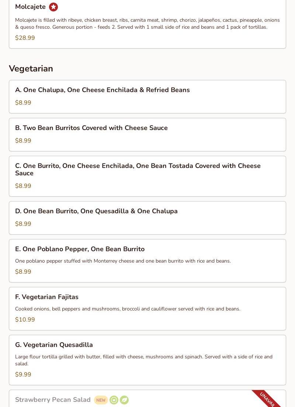Select A. One Chalupa, Cheese Enchilada combo

pos(103,90)
